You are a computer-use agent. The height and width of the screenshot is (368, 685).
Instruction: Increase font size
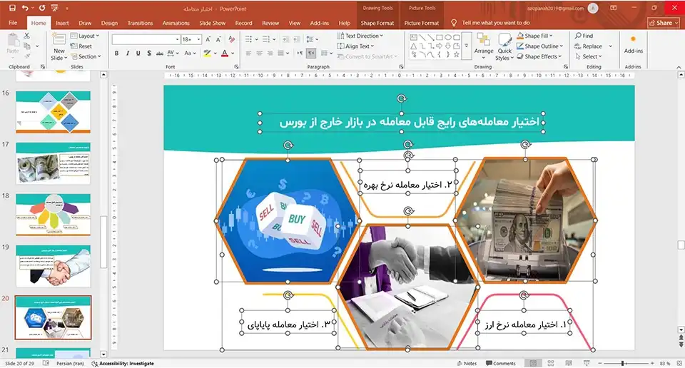pos(208,39)
